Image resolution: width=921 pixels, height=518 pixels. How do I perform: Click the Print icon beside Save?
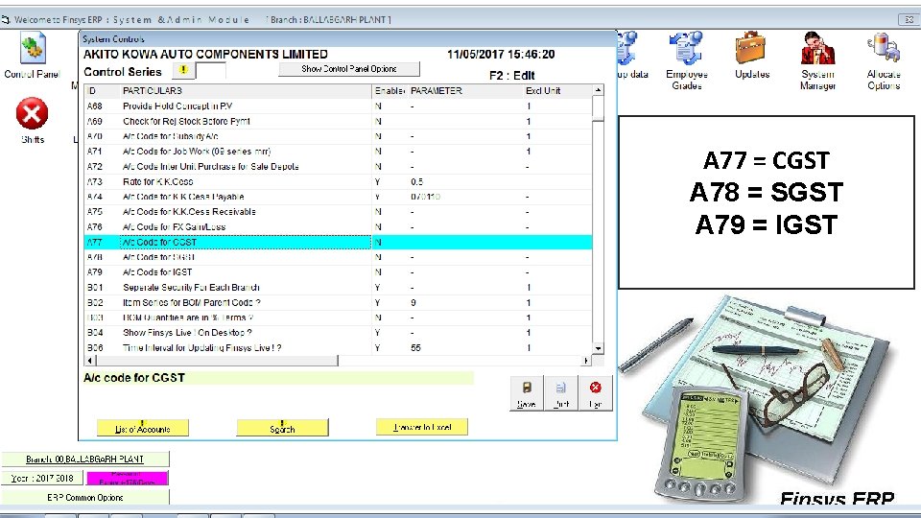point(561,393)
